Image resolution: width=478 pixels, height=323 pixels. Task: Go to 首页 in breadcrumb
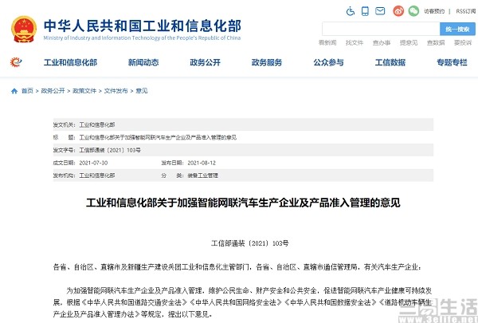[x=27, y=91]
